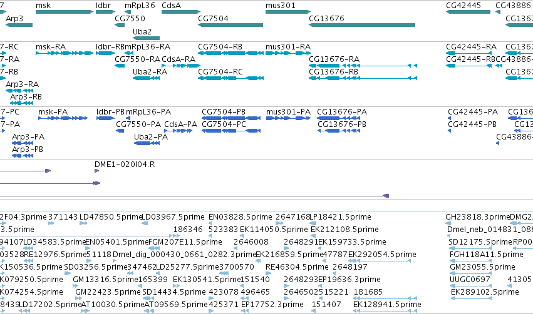Click the Arp3-RA transcript

19,91
